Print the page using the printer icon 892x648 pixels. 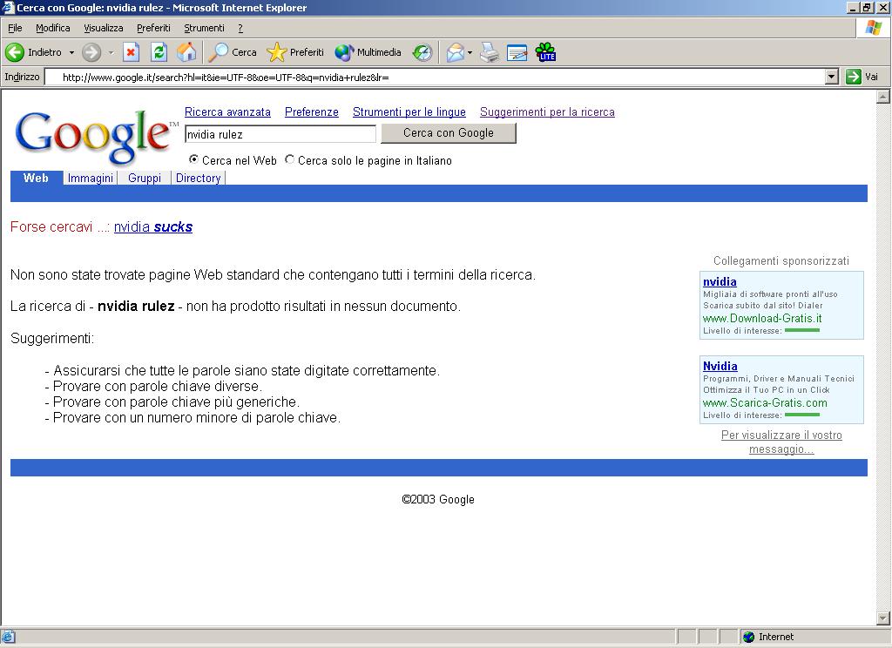490,52
